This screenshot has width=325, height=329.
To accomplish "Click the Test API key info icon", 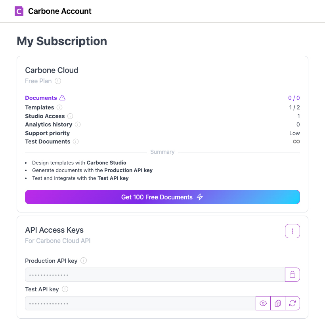I will pyautogui.click(x=65, y=289).
